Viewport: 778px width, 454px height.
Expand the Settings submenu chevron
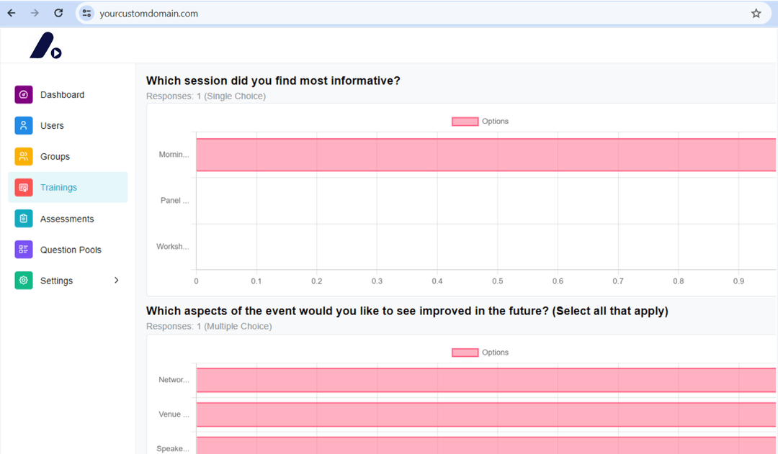point(117,280)
